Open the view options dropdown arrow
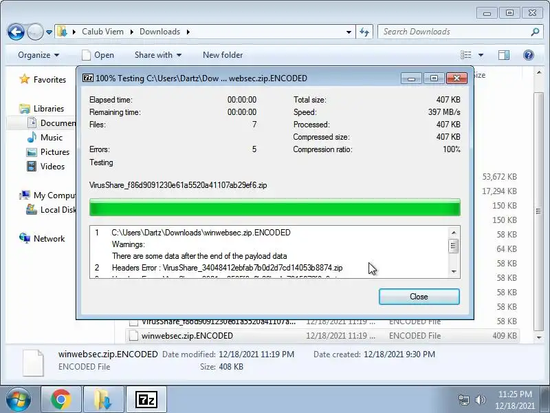The image size is (550, 413). (x=481, y=55)
